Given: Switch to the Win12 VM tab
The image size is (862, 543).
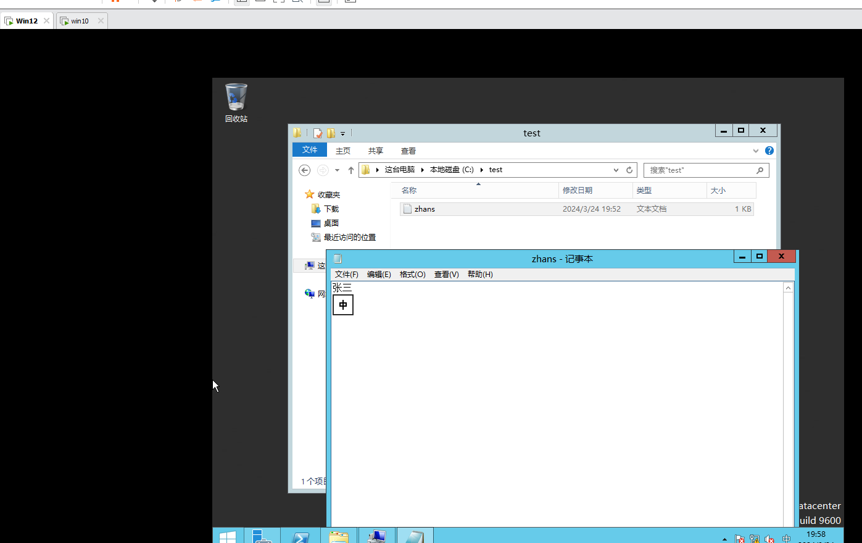Looking at the screenshot, I should coord(27,21).
